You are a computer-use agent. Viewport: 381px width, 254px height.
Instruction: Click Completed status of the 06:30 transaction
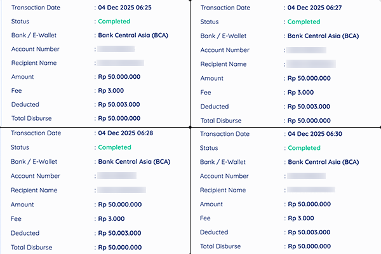coord(304,148)
